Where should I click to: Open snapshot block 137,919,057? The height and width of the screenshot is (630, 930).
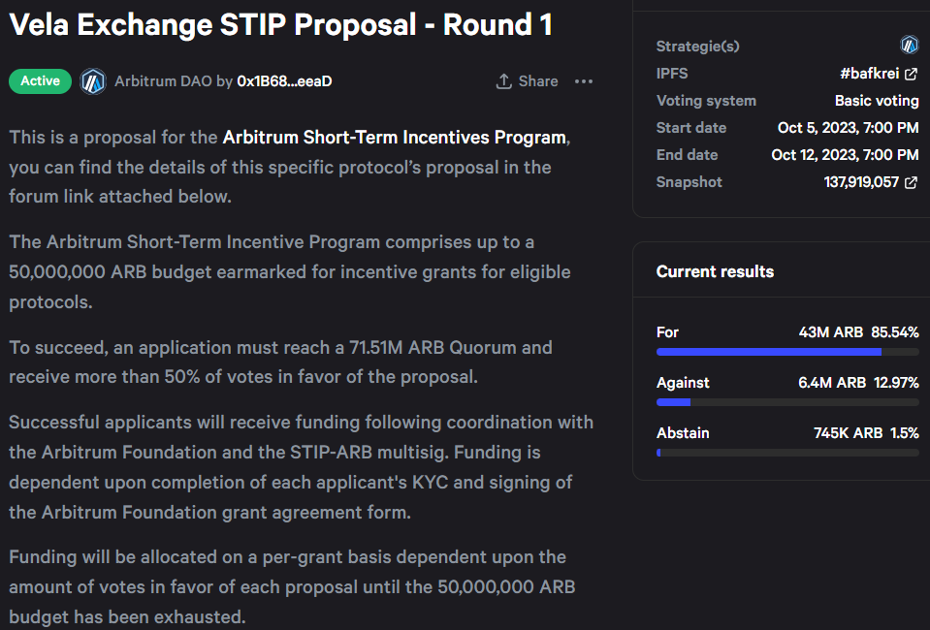[861, 182]
